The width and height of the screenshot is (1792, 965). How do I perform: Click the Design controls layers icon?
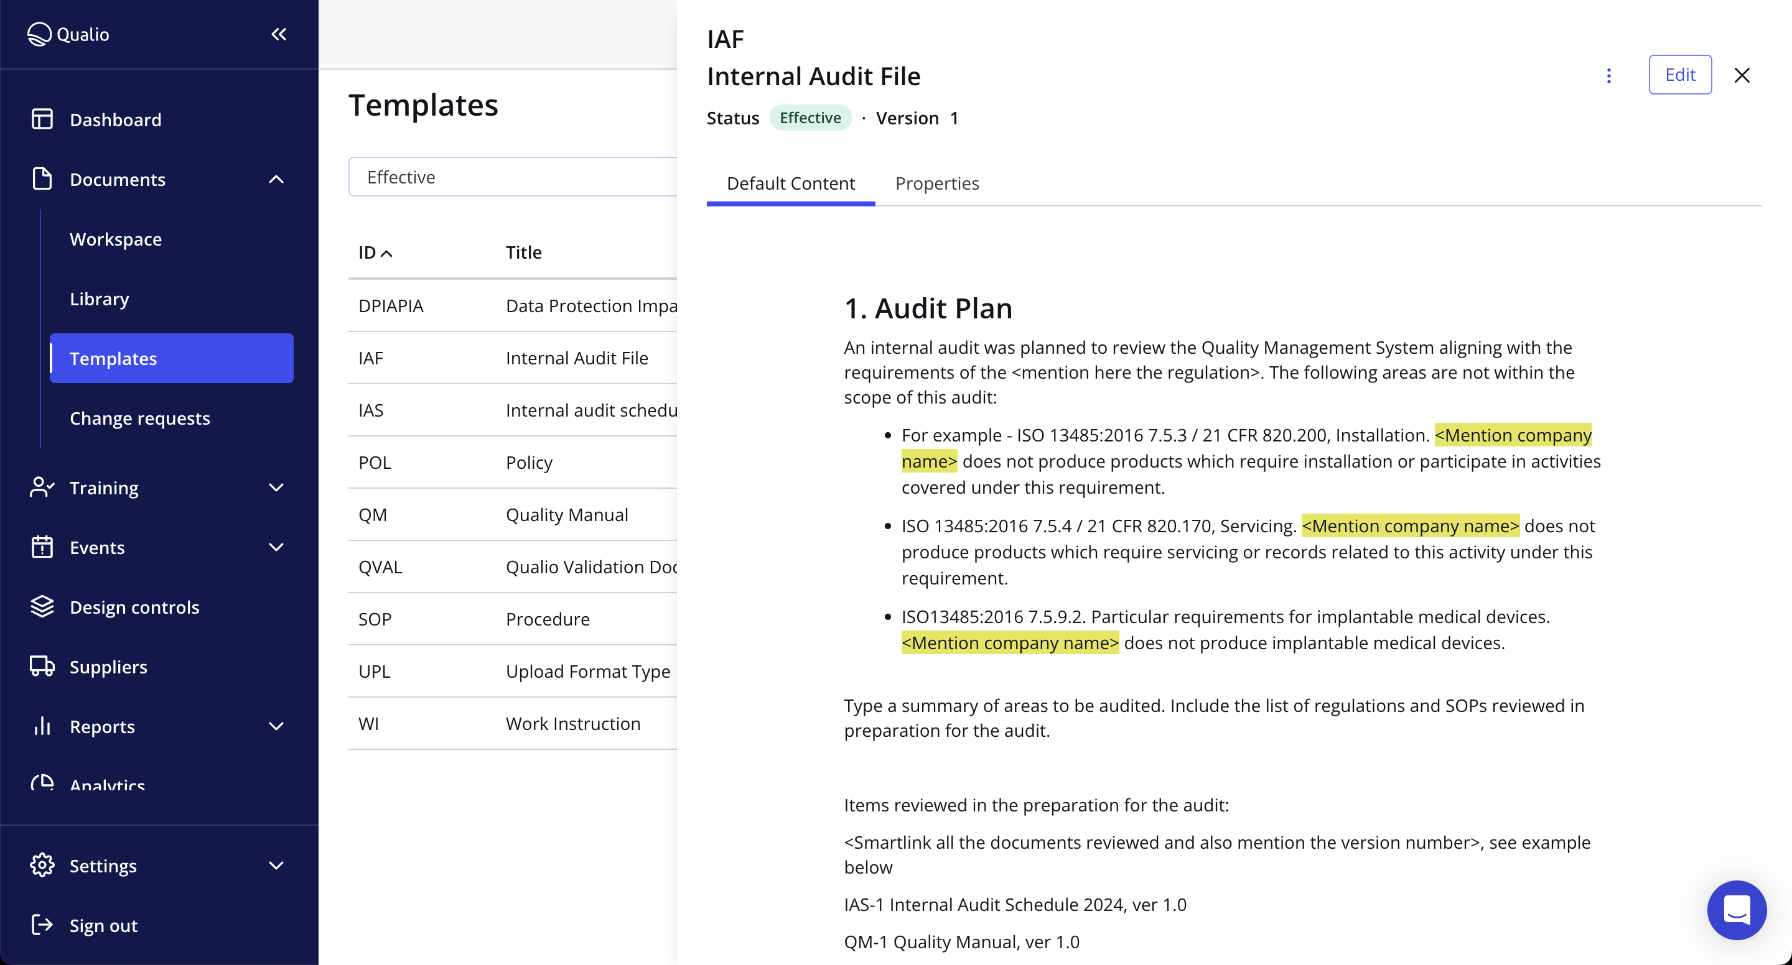(42, 606)
